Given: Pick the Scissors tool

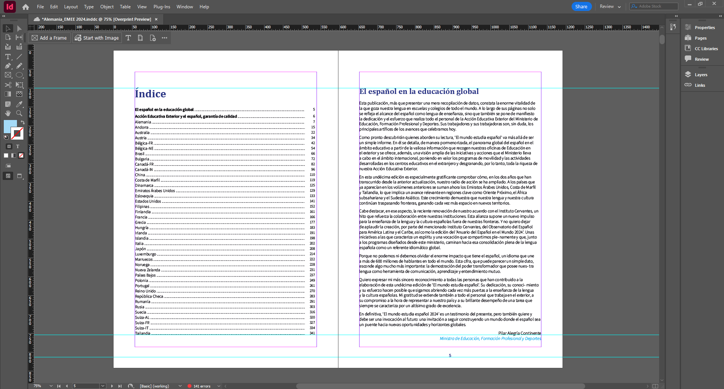Looking at the screenshot, I should 8,85.
